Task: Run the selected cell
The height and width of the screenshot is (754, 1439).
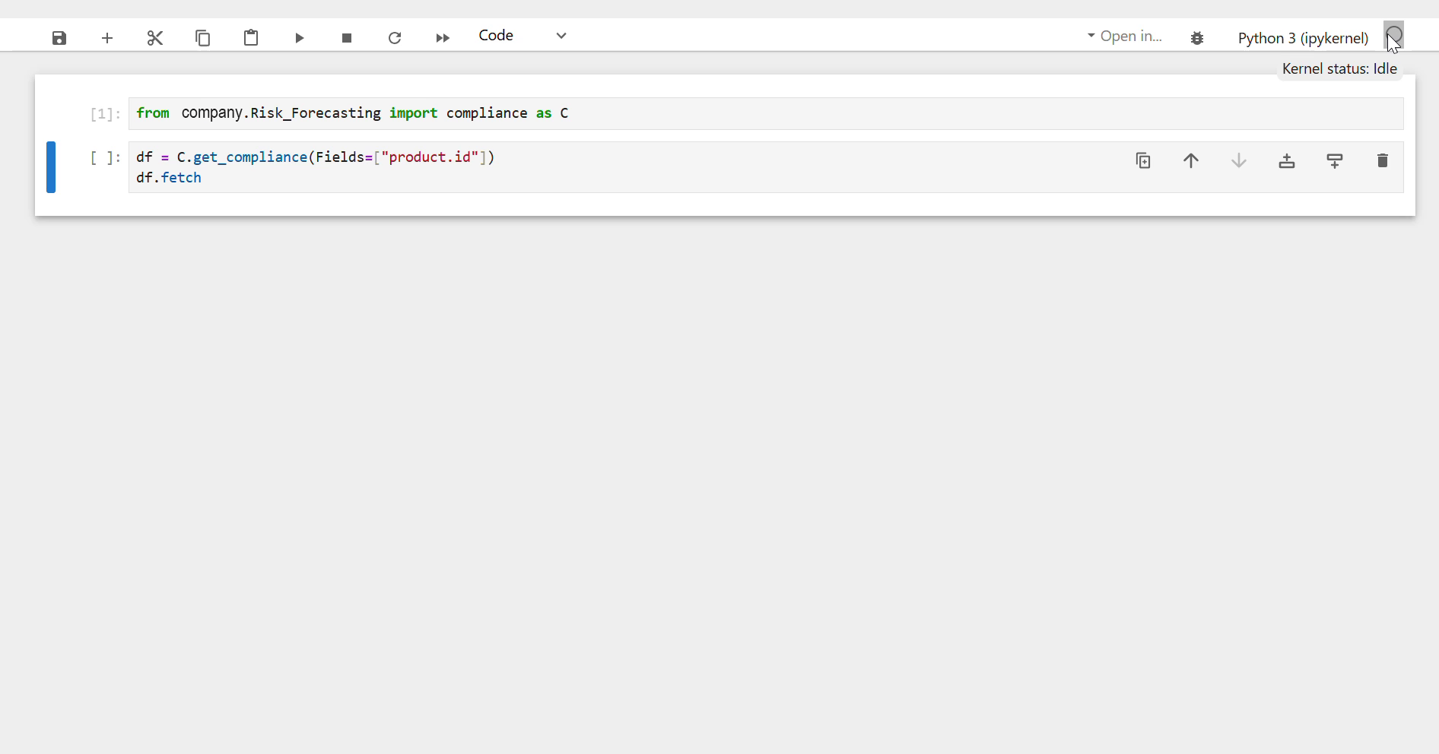Action: point(300,38)
